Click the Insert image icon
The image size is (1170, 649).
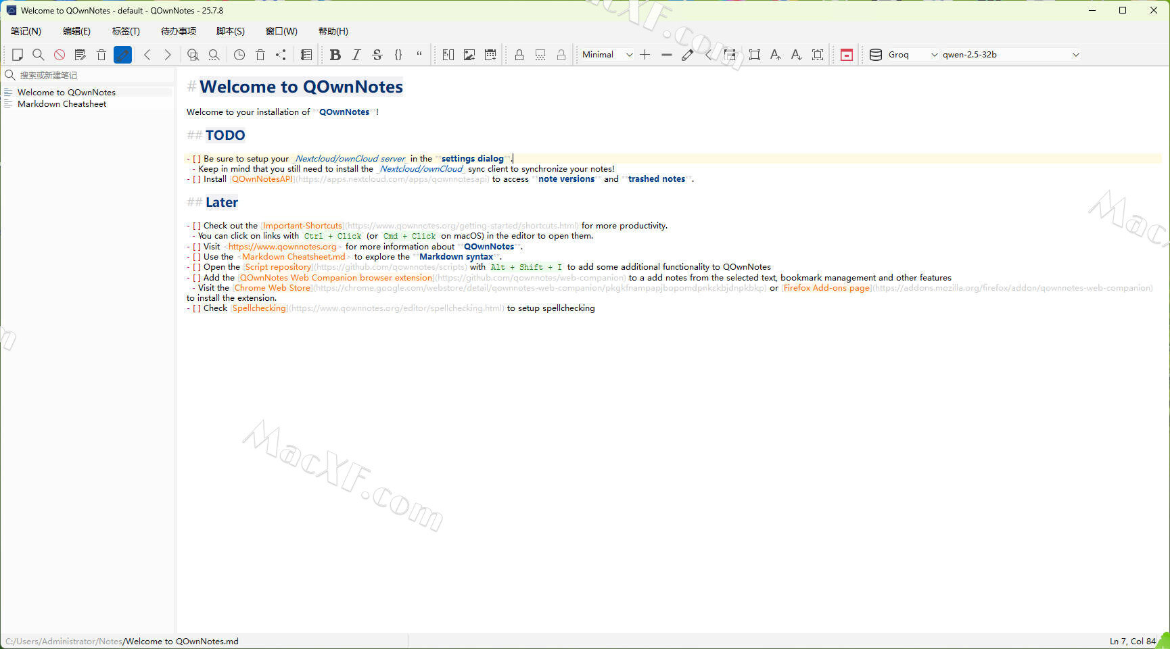pyautogui.click(x=469, y=55)
